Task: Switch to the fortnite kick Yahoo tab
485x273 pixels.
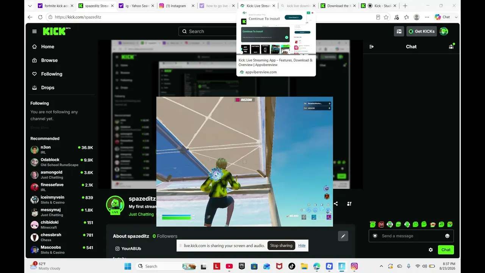Action: click(55, 6)
